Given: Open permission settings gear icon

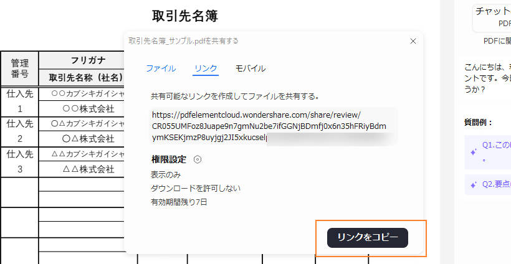Looking at the screenshot, I should (x=198, y=159).
